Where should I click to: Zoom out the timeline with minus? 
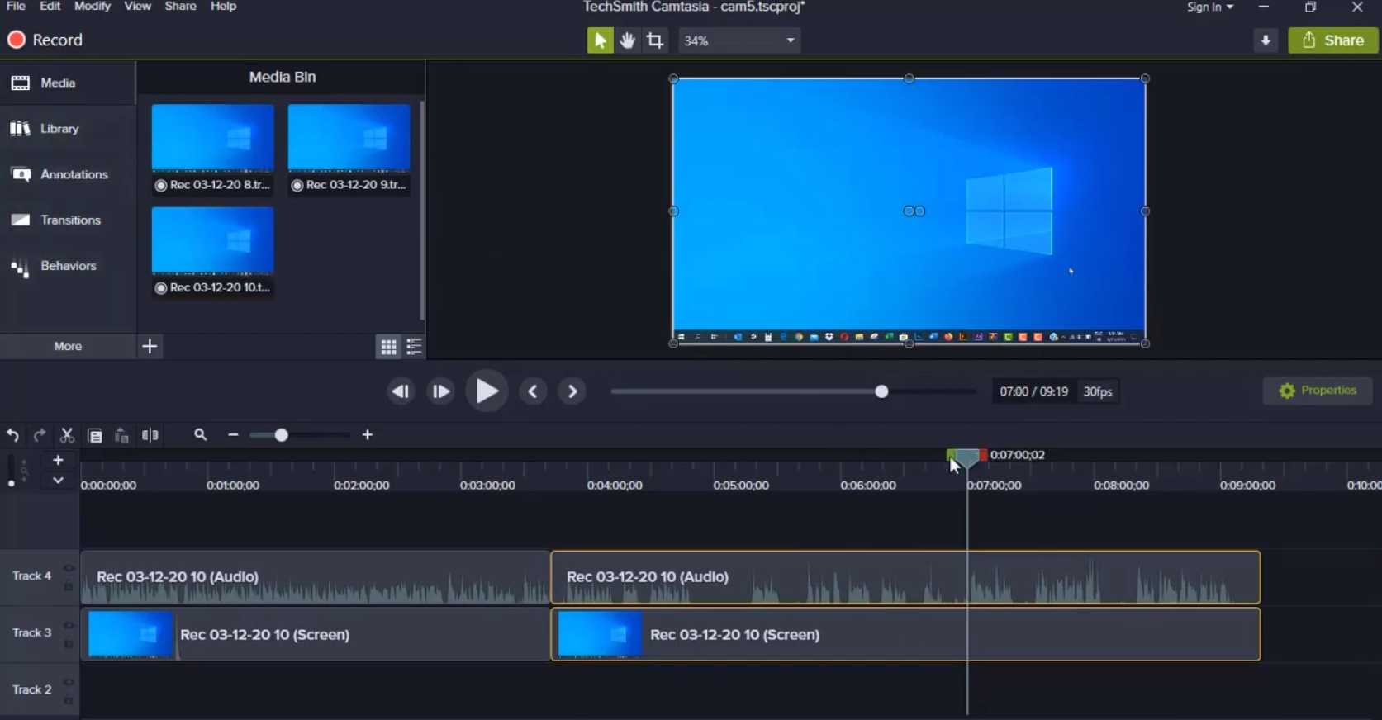(233, 435)
